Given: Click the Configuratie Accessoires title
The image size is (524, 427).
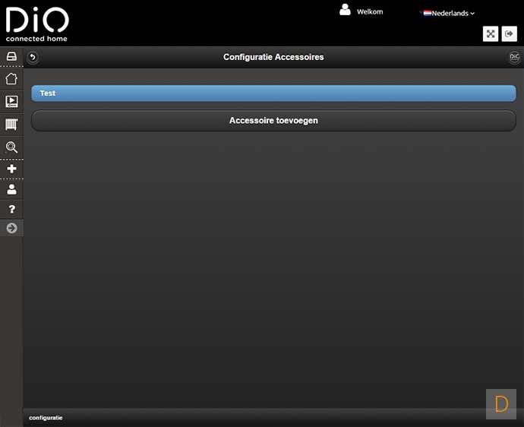Looking at the screenshot, I should (x=273, y=57).
